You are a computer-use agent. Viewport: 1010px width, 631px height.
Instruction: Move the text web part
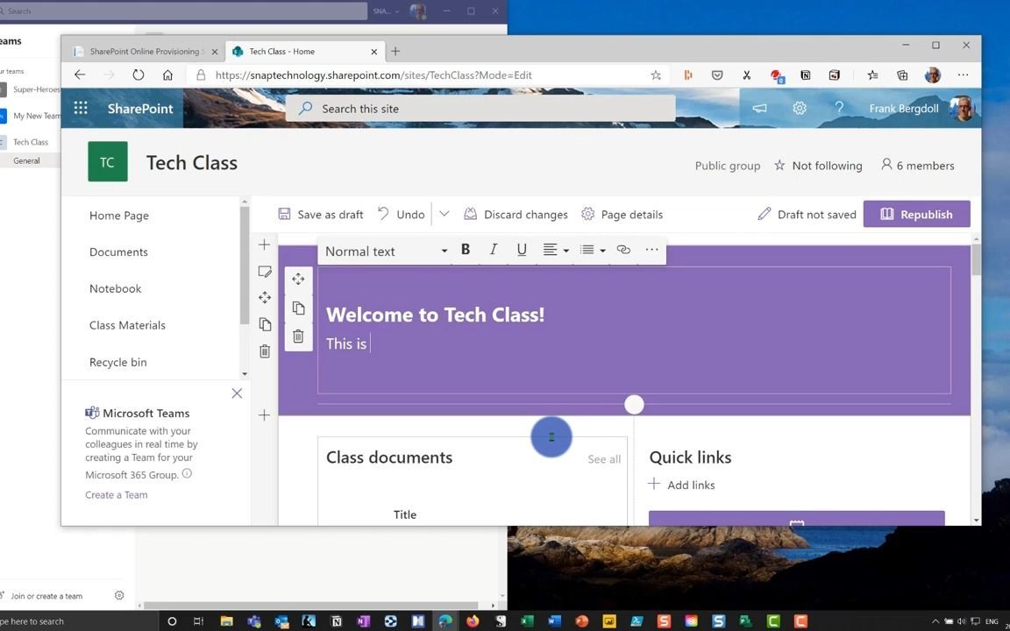point(298,279)
